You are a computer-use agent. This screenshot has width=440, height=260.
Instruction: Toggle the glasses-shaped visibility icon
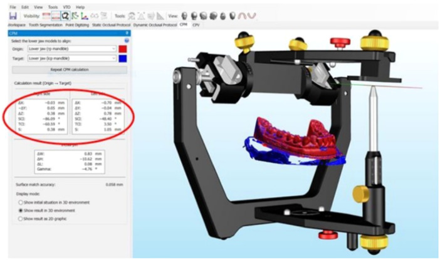(94, 16)
